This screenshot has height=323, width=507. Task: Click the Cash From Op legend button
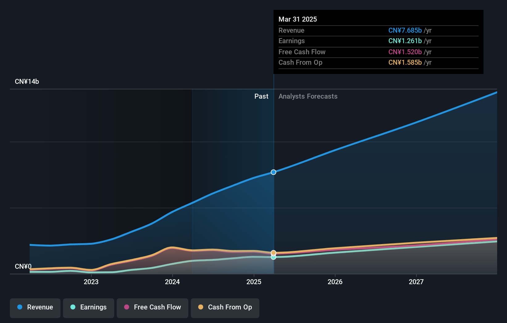(x=225, y=307)
